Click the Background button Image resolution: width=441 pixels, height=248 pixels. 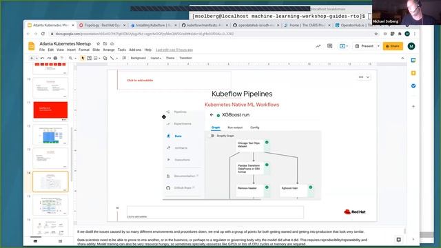138,58
